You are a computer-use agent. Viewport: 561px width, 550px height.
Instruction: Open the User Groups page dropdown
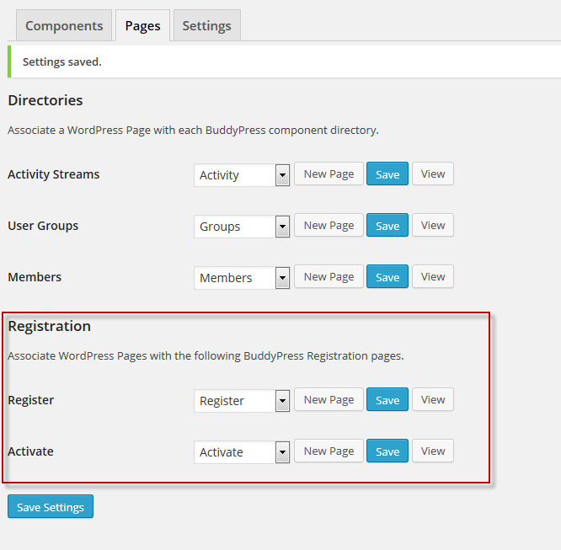pyautogui.click(x=242, y=227)
